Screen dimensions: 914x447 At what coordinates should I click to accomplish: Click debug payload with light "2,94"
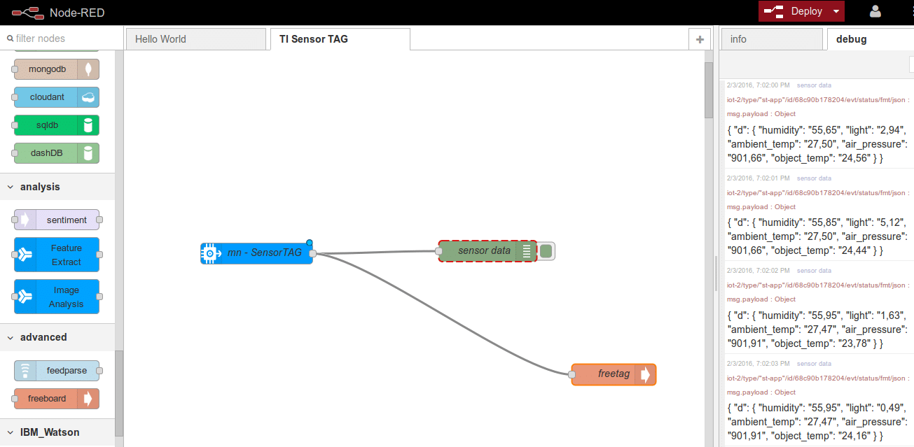(x=819, y=144)
